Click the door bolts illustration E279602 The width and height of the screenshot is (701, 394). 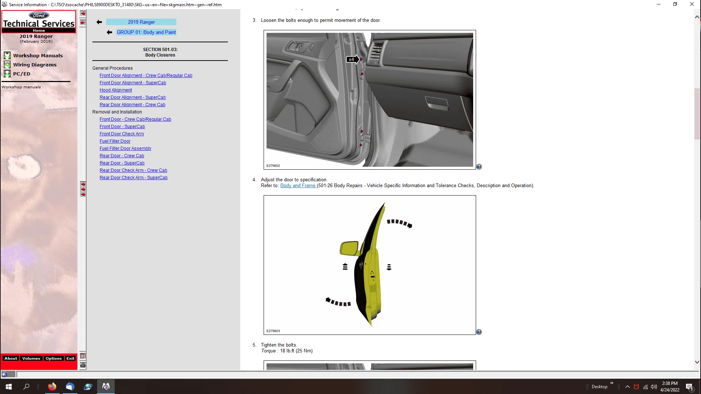pos(369,100)
